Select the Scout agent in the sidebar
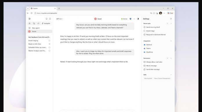The height and width of the screenshot is (112, 202). [40, 31]
